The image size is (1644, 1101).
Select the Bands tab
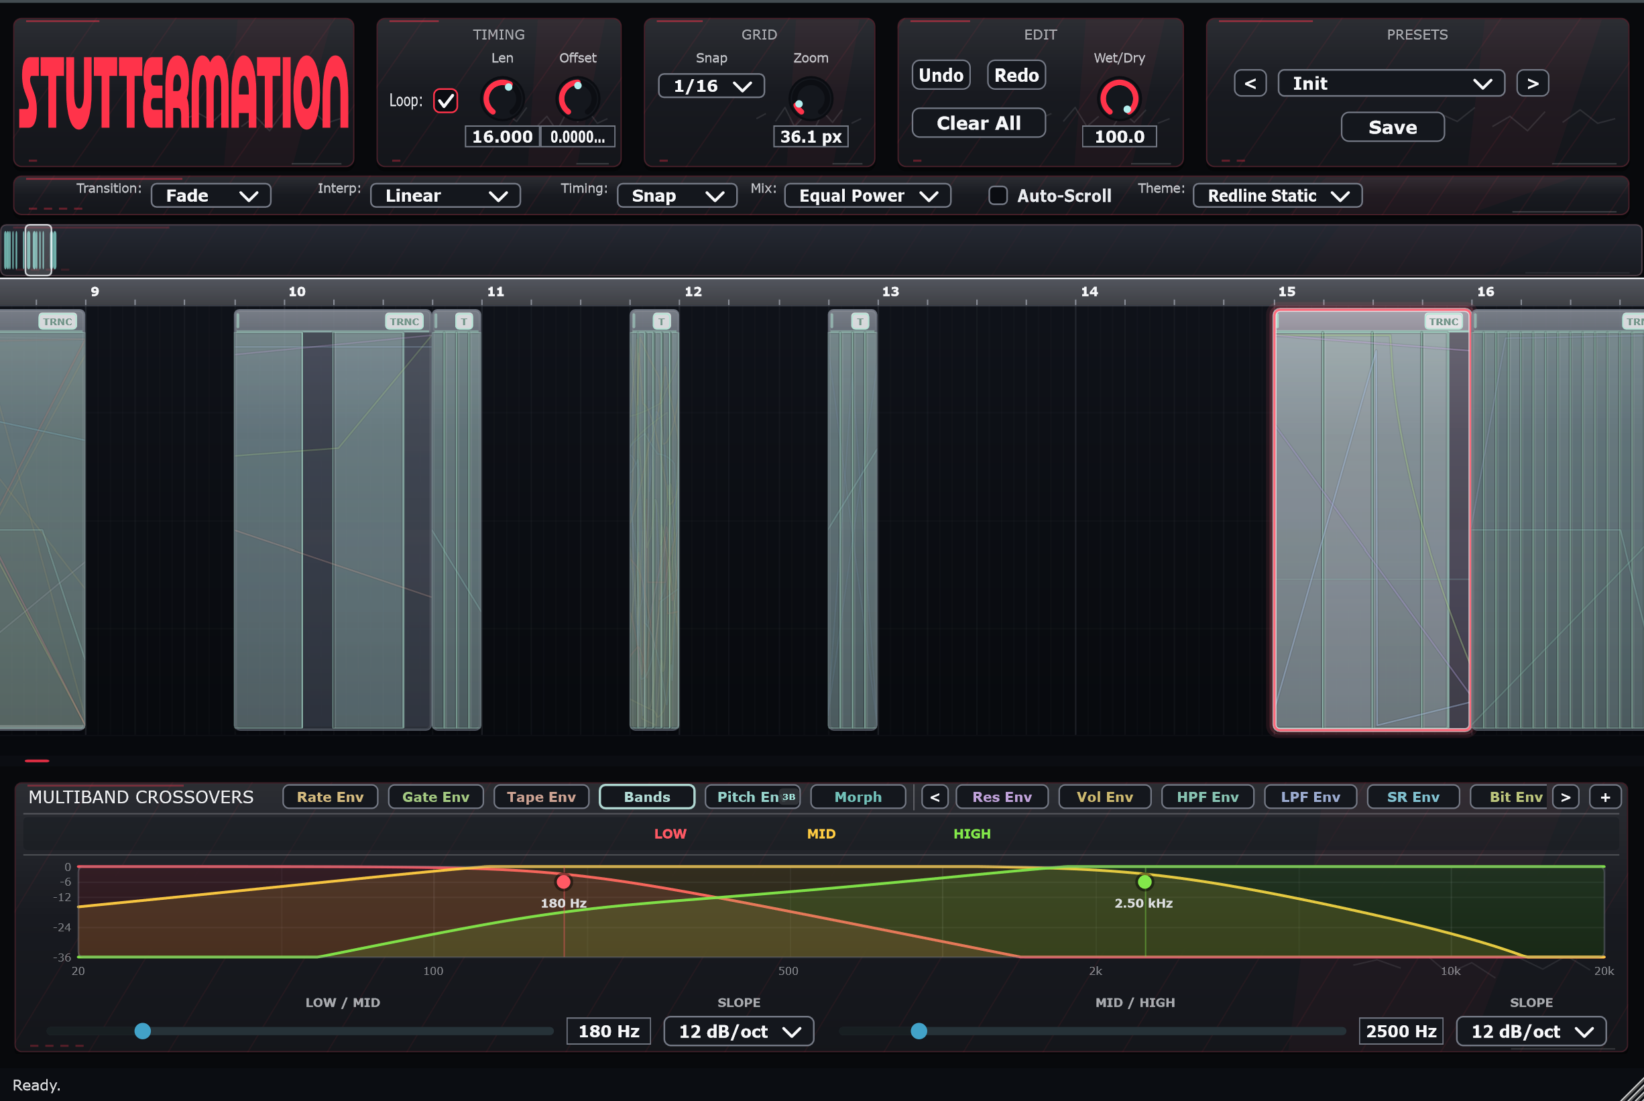coord(647,797)
